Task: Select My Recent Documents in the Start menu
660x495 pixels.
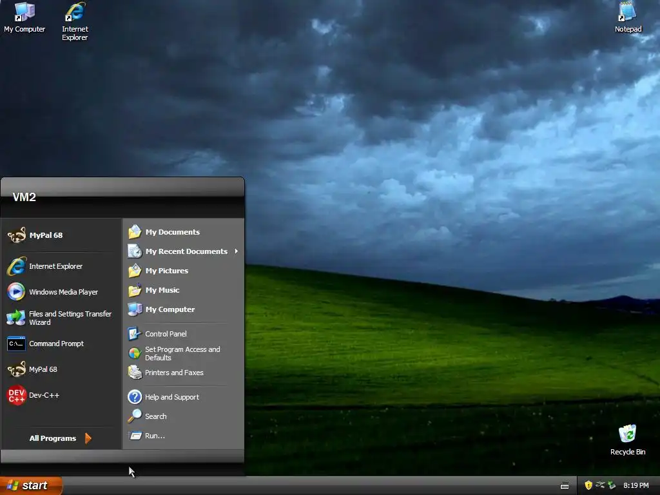Action: [183, 251]
